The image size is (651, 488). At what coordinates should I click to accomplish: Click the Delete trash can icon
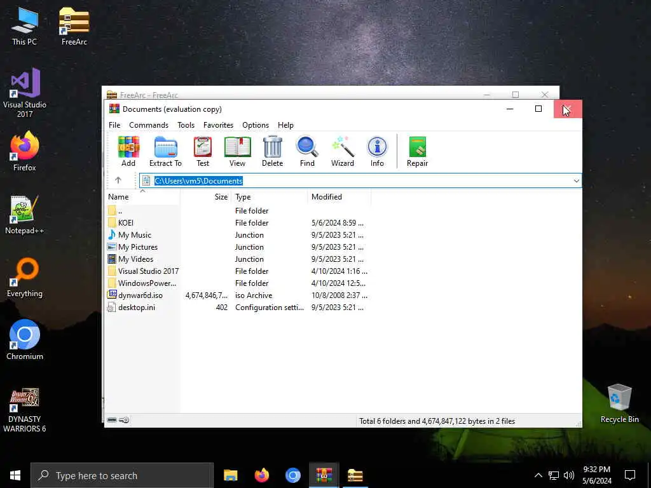click(x=272, y=151)
